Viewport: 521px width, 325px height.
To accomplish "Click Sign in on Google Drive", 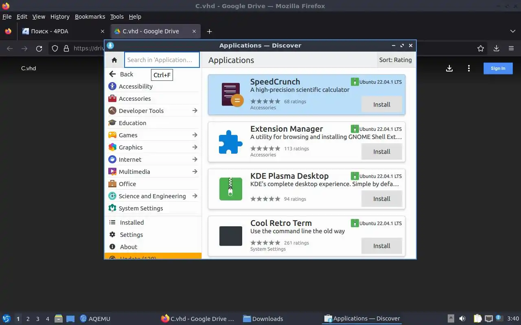I will click(498, 68).
